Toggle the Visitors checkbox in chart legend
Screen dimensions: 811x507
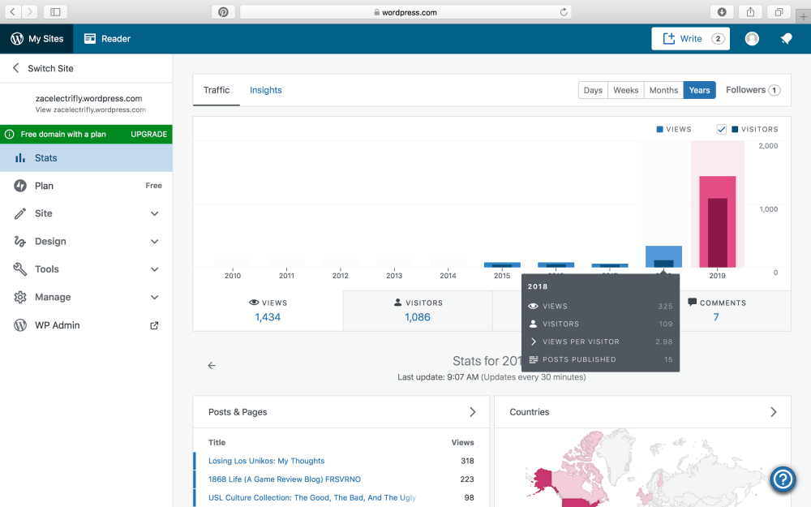(x=721, y=129)
